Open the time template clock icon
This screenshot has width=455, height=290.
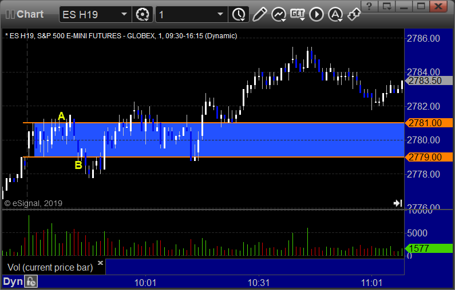(x=239, y=14)
